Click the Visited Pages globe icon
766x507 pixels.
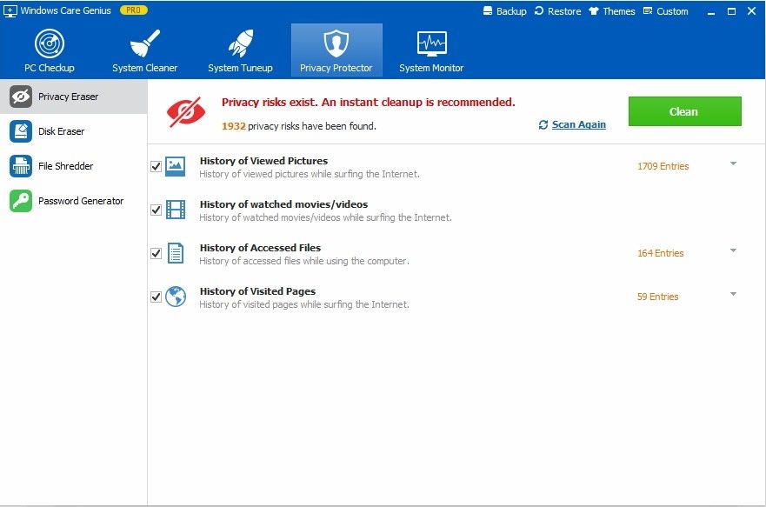pos(176,297)
